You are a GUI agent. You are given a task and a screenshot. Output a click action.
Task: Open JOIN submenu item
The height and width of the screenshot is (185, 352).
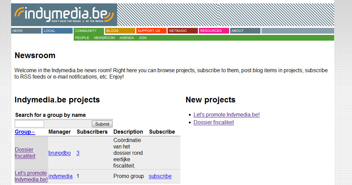(x=143, y=38)
